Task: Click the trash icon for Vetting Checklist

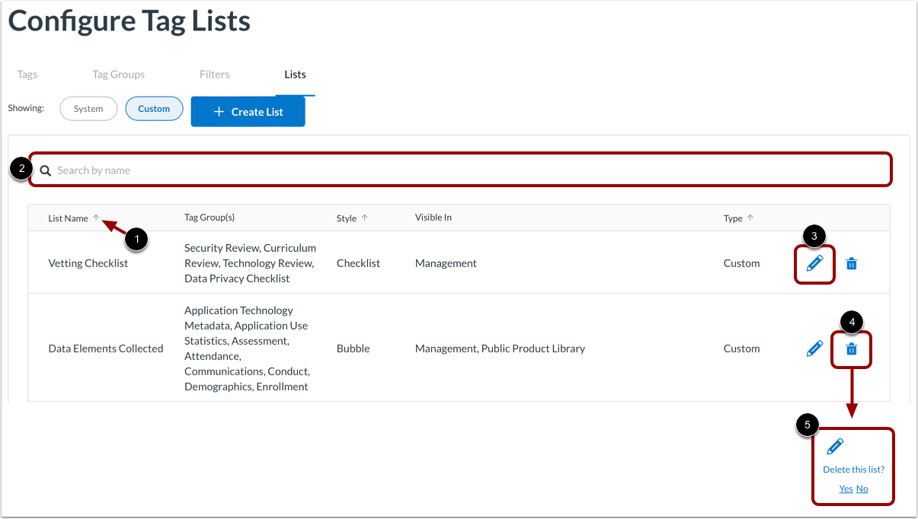Action: (x=851, y=263)
